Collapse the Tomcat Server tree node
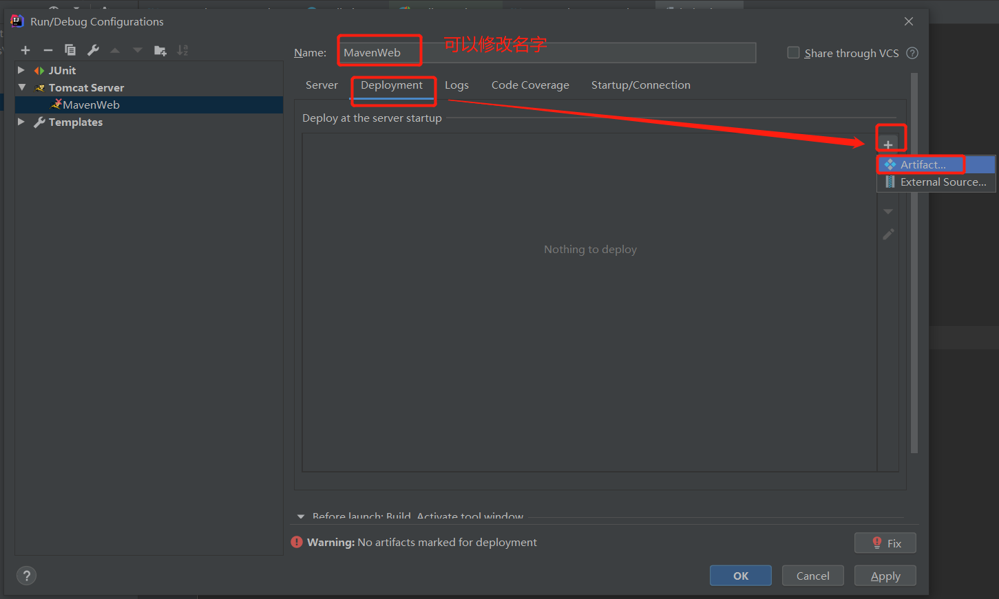 click(x=21, y=87)
